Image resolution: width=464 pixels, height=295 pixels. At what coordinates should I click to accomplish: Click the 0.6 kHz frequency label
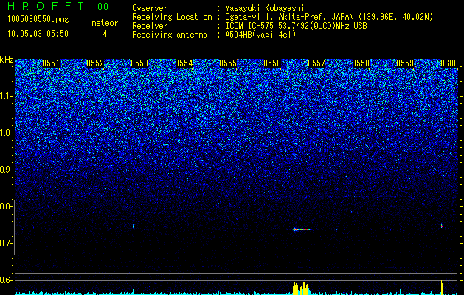[6, 280]
